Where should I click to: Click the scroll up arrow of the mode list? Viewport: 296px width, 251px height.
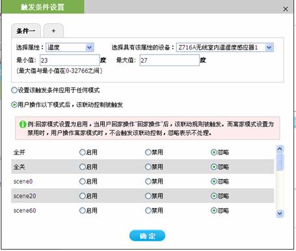(280, 149)
